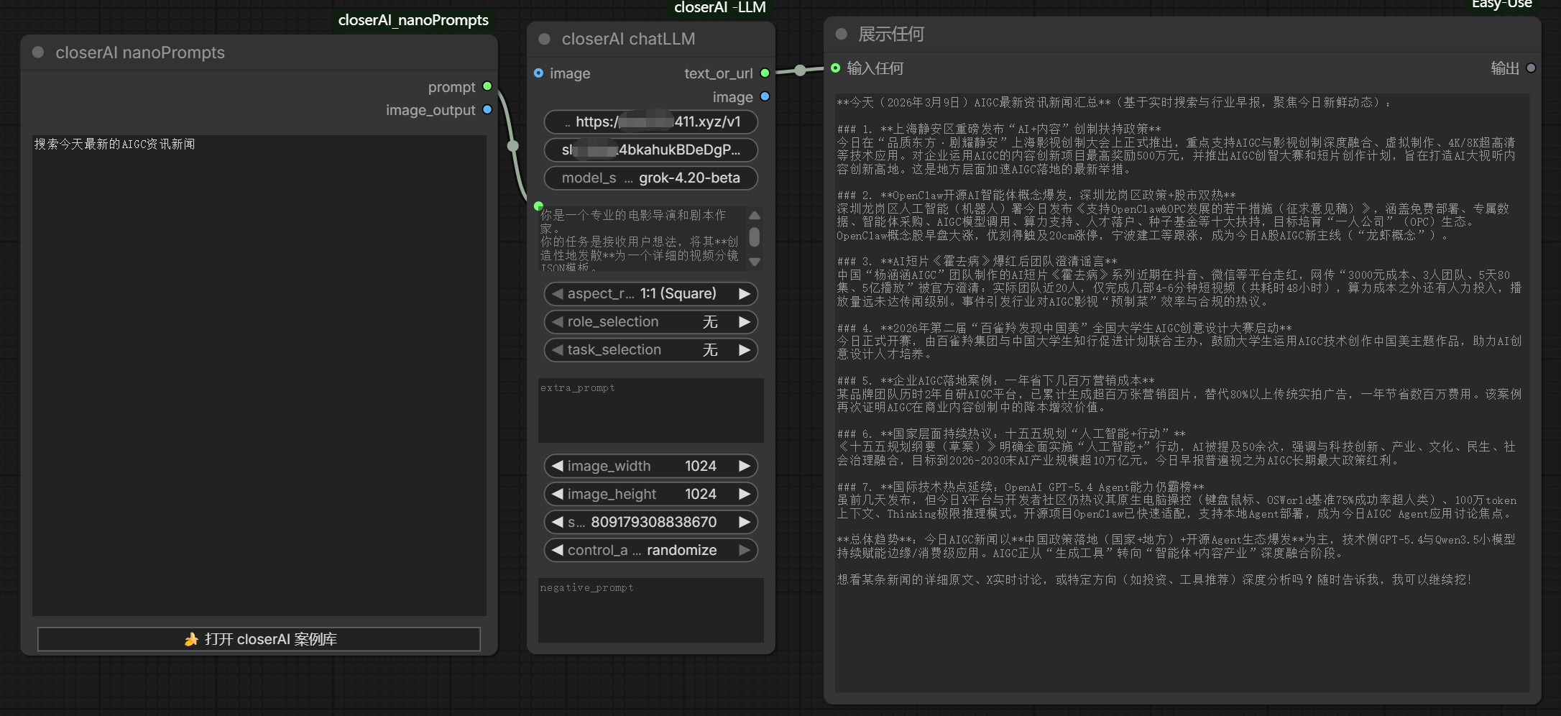Click the 输出 output port
Screen dimensions: 1561x716
pyautogui.click(x=1531, y=68)
